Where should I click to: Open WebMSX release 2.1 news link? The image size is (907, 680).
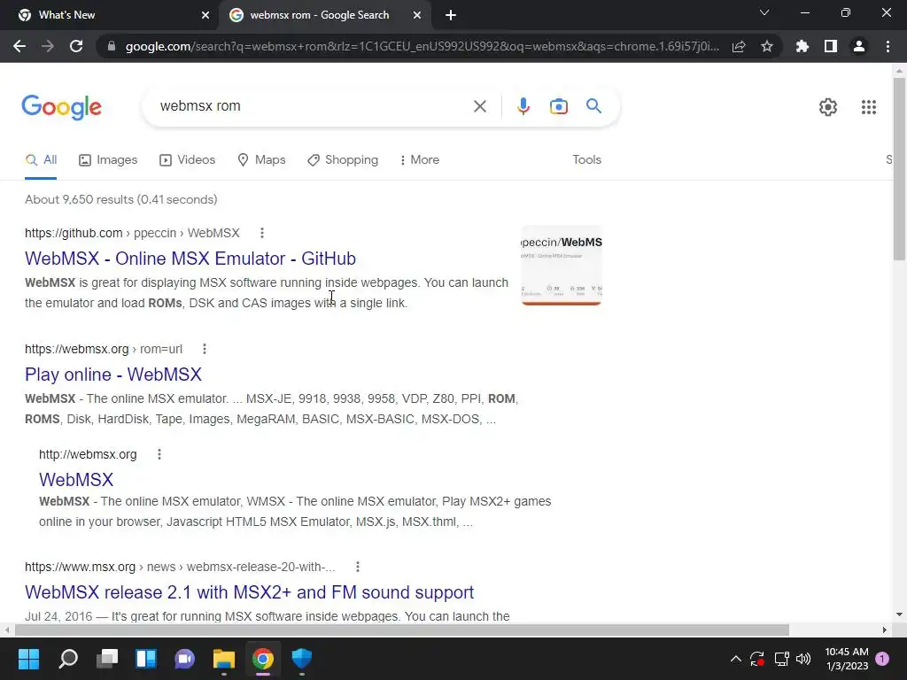[249, 592]
